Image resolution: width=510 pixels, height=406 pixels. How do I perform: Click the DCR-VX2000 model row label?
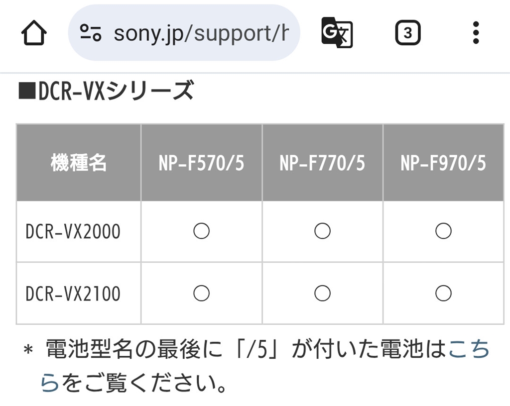click(x=73, y=231)
